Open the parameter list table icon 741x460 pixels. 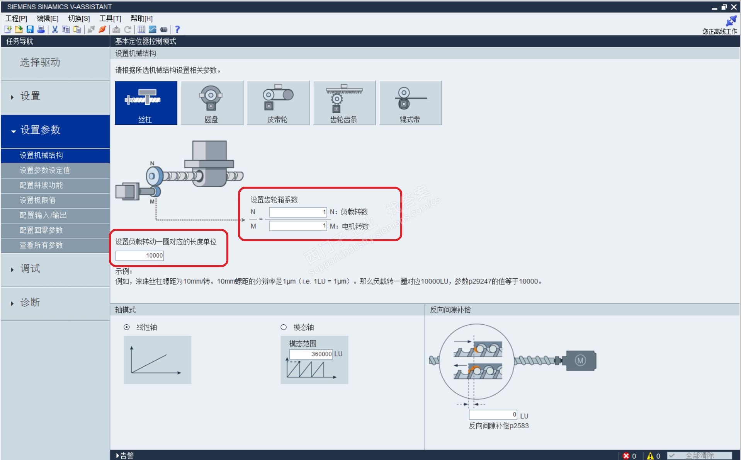click(141, 29)
